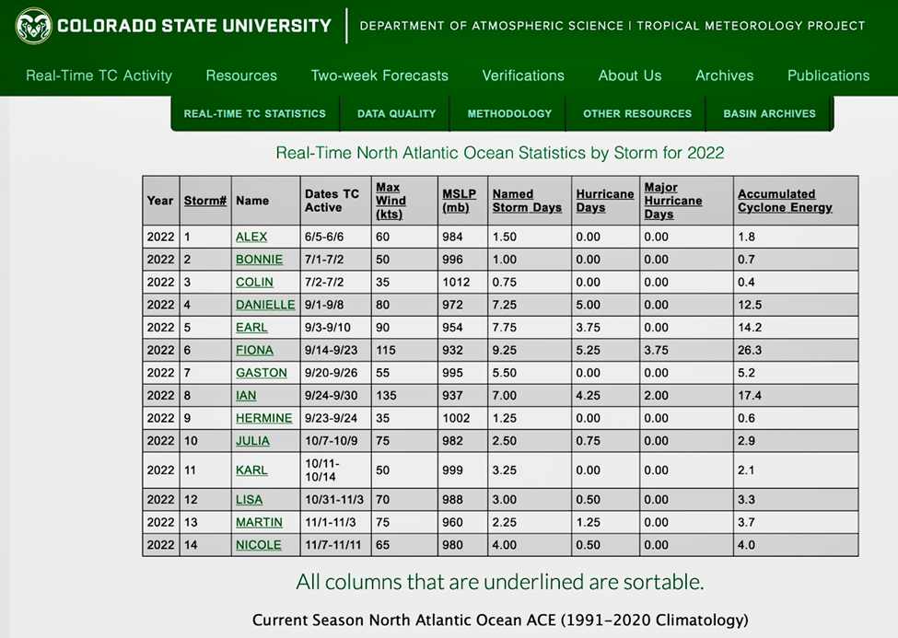
Task: Switch to the Data Quality tab
Action: pyautogui.click(x=396, y=113)
